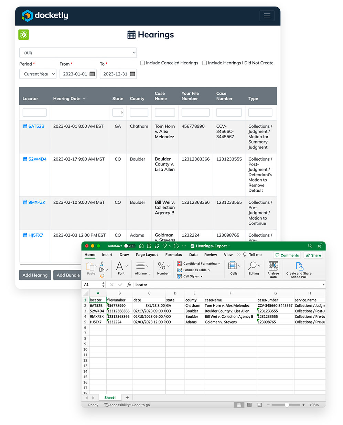Open the Page Layout ribbon tab
Viewport: 343px width, 425px height.
click(147, 255)
